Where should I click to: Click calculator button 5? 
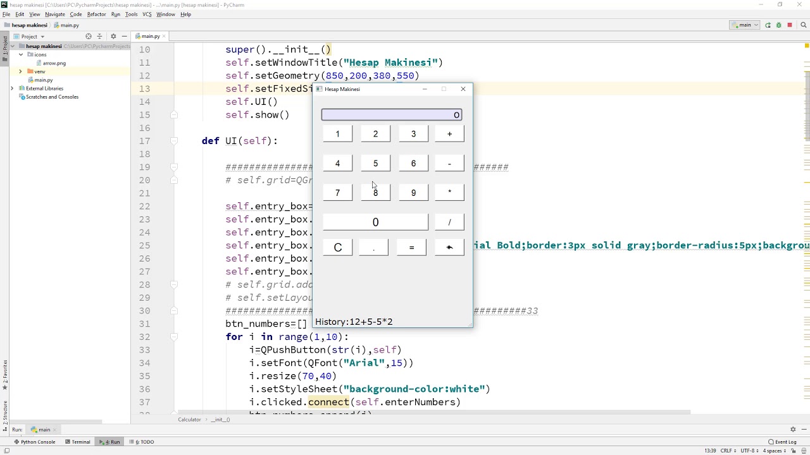pyautogui.click(x=375, y=164)
